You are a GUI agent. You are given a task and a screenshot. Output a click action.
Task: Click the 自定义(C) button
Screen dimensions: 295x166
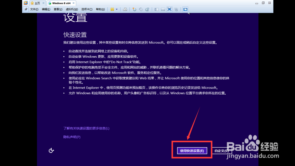222,151
